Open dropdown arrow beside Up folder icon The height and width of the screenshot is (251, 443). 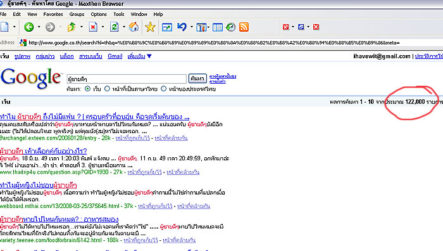tap(82, 27)
